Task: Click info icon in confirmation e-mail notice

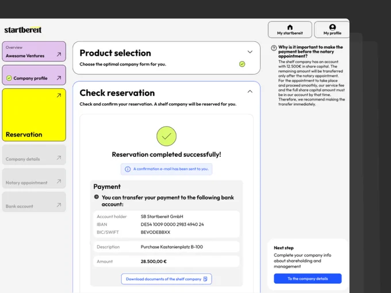Action: pyautogui.click(x=128, y=169)
